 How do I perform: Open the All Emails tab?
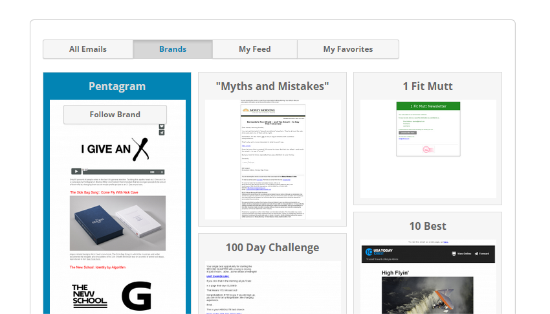pyautogui.click(x=88, y=49)
